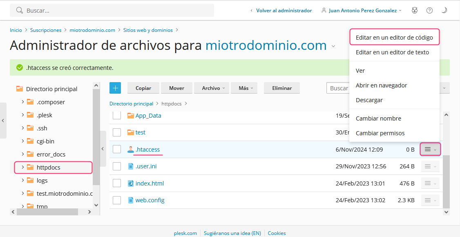Screen dimensions: 460x237
Task: Focus the top Buscar search field
Action: tap(112, 11)
